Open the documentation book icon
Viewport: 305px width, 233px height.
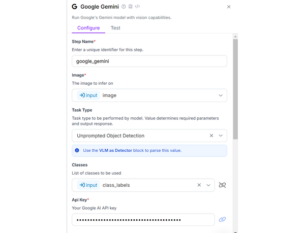click(131, 7)
